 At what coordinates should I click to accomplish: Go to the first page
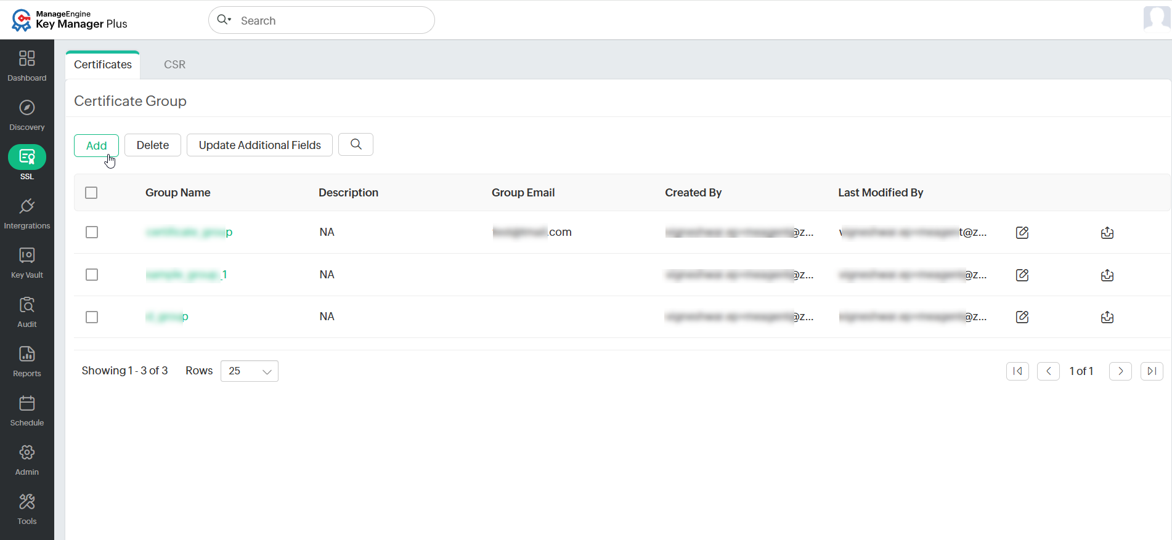[x=1017, y=371]
